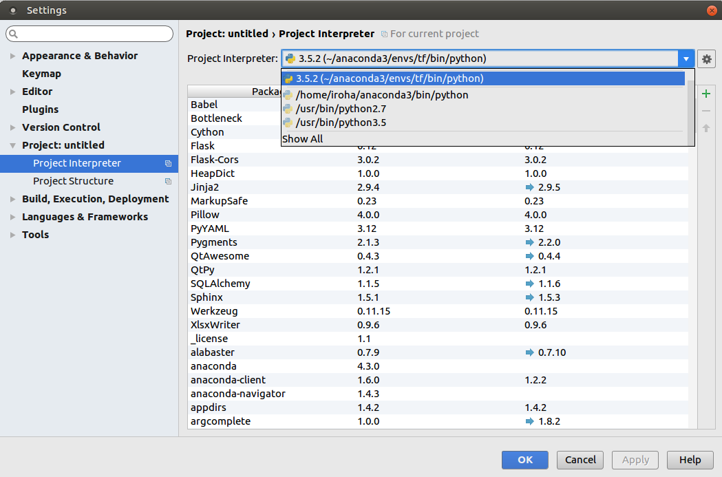Select the MarkupSafe package row
This screenshot has width=722, height=477.
(x=438, y=201)
